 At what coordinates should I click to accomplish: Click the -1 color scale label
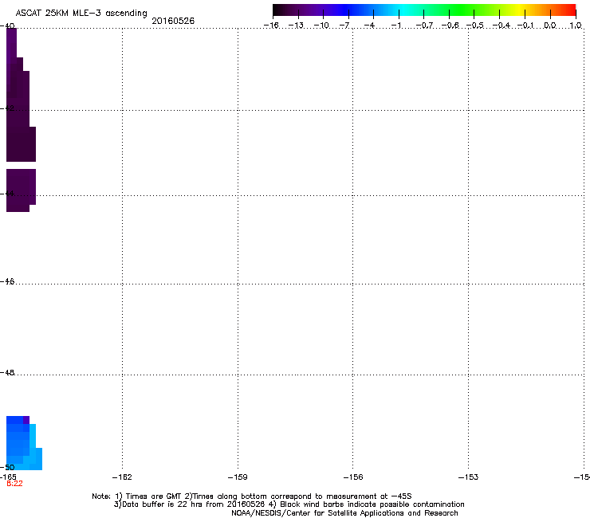pyautogui.click(x=395, y=26)
